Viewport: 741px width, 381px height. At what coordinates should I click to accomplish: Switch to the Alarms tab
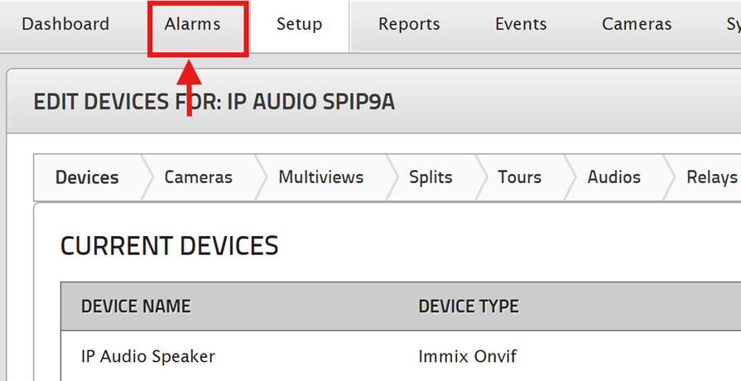192,24
